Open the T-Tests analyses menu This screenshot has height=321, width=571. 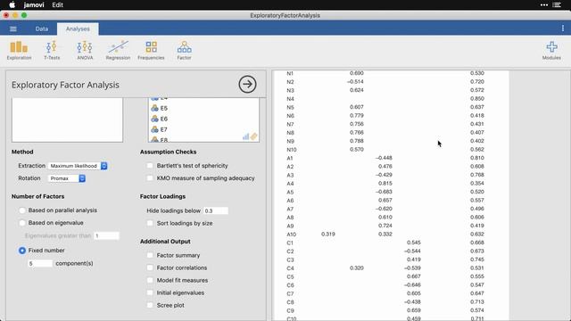52,50
